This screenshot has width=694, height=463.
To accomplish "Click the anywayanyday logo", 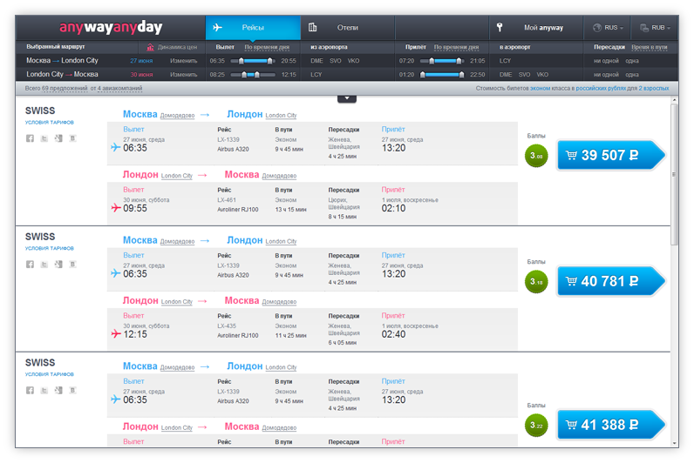I will pos(111,27).
